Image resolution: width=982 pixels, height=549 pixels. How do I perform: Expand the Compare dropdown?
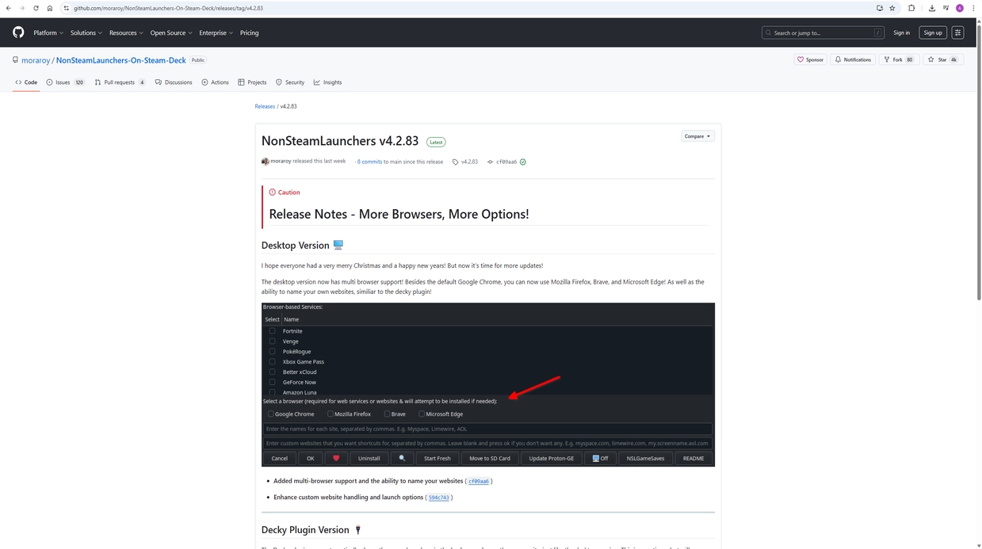click(x=697, y=136)
